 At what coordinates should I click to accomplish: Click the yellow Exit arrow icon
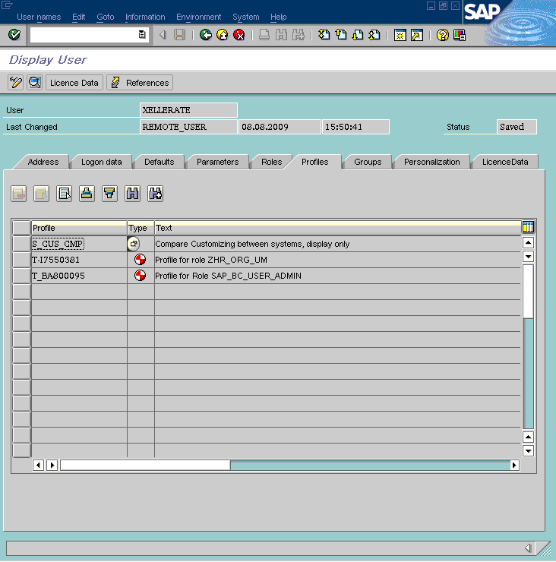[x=223, y=35]
